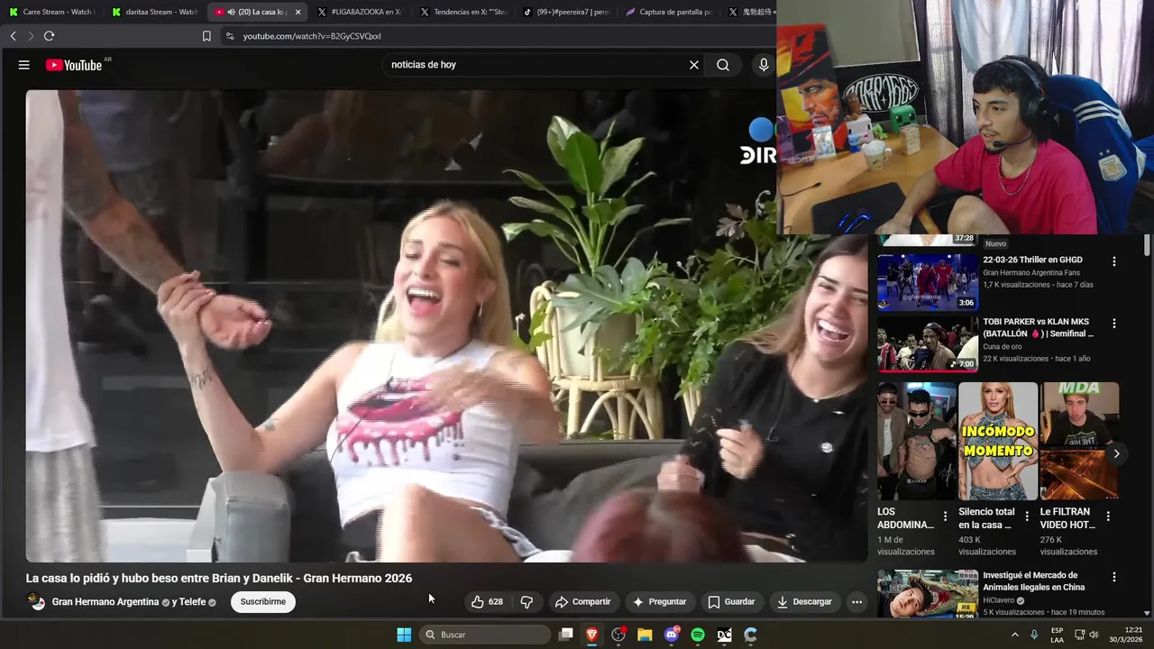Click the page vertical scrollbar
This screenshot has width=1154, height=649.
(1148, 245)
